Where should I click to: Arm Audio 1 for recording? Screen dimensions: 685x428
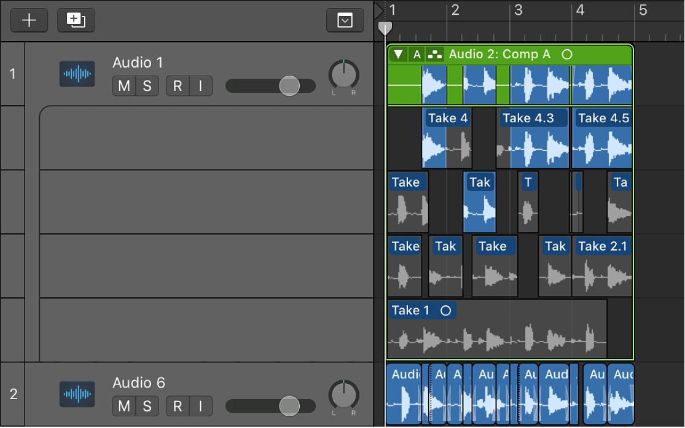[x=177, y=86]
